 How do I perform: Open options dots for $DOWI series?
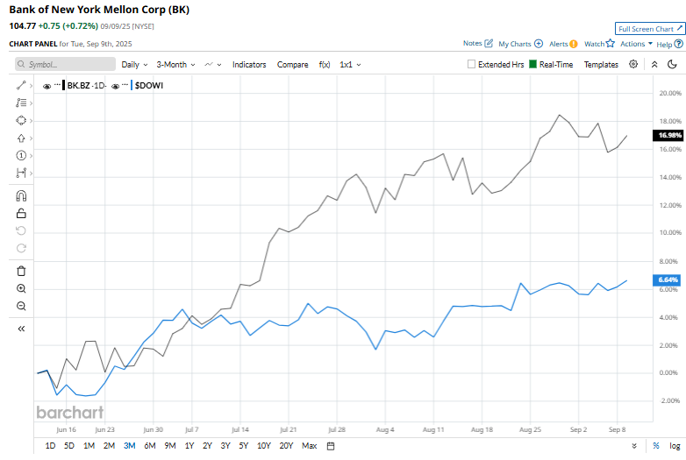pyautogui.click(x=125, y=84)
